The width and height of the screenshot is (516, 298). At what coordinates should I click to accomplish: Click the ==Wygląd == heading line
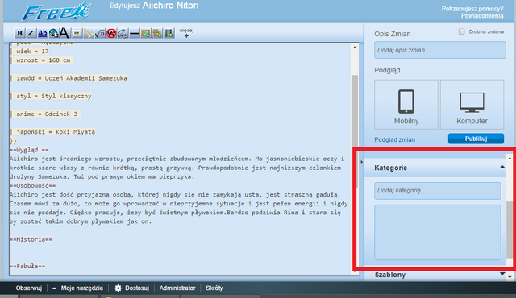29,150
